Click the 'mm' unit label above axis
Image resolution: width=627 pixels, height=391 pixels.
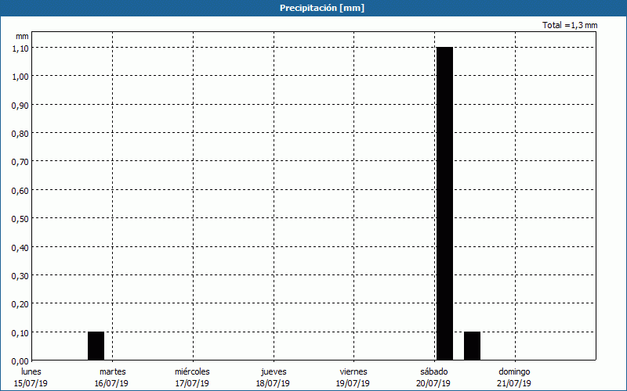click(23, 36)
